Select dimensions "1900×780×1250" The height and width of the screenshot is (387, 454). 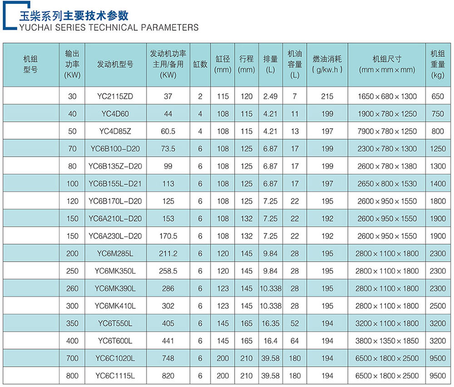click(x=387, y=114)
